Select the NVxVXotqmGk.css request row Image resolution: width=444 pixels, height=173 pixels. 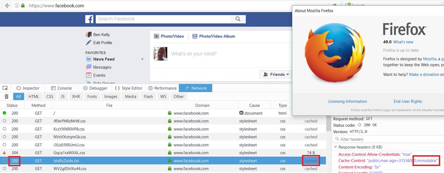(x=163, y=137)
